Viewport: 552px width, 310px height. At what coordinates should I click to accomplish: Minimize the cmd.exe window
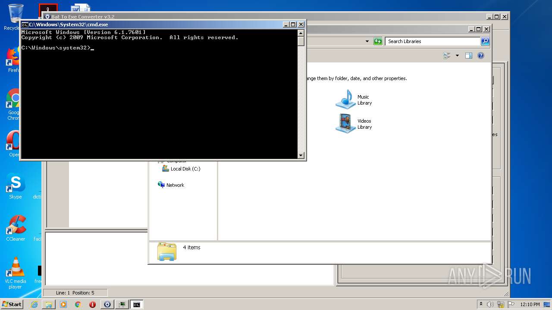(x=286, y=25)
